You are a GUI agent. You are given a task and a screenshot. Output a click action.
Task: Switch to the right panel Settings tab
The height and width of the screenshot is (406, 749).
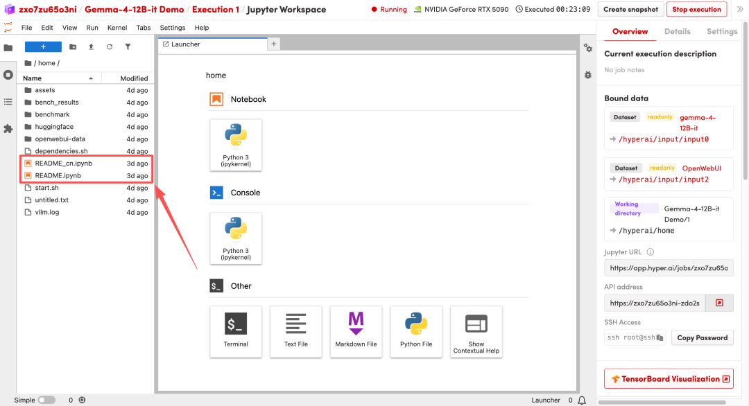point(722,31)
